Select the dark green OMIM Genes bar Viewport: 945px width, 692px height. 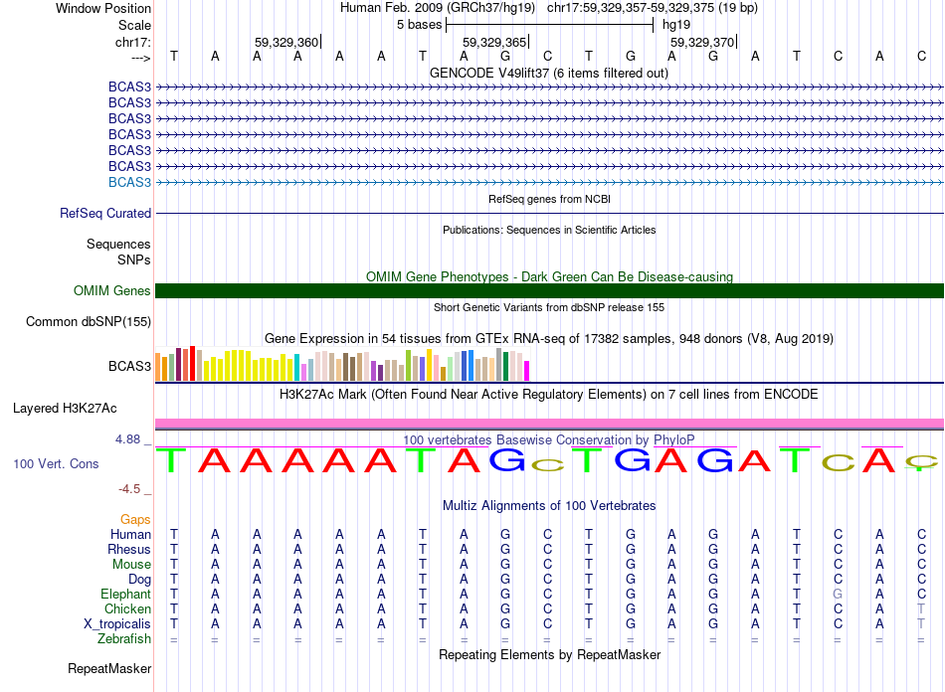pyautogui.click(x=549, y=291)
